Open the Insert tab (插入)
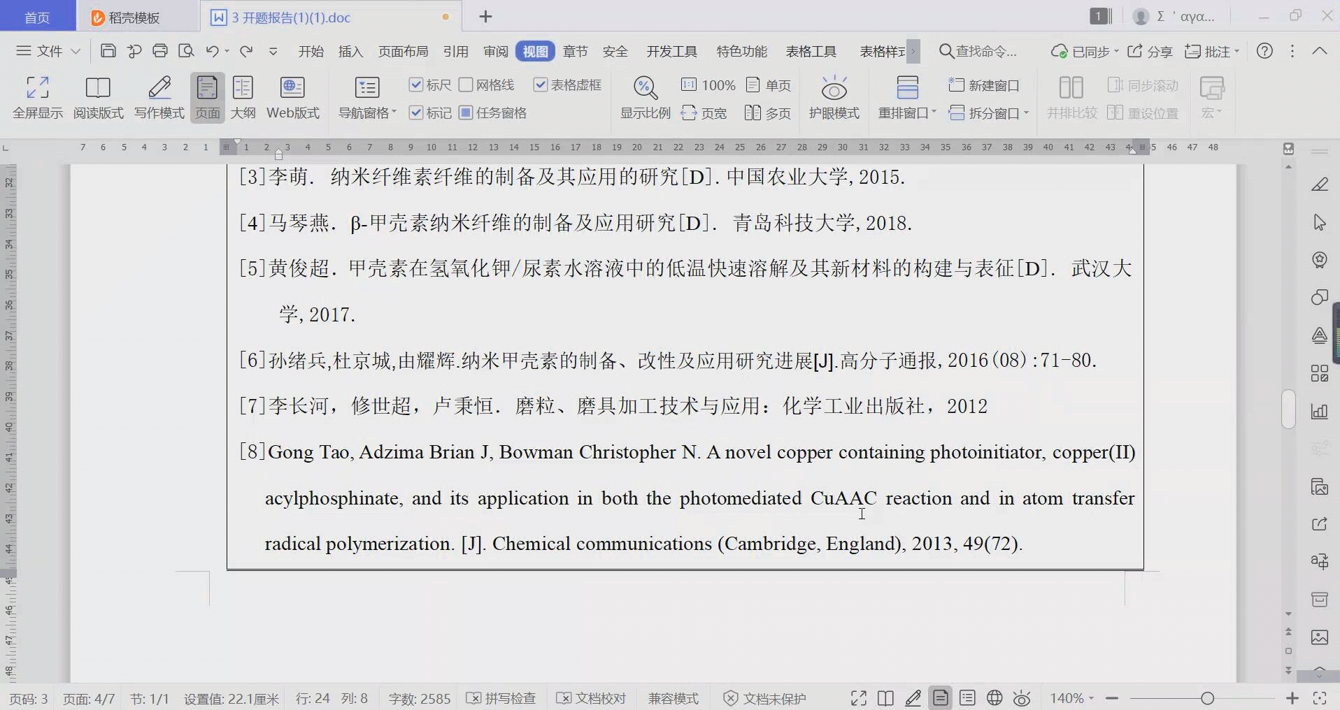Screen dimensions: 1340x710 (351, 51)
